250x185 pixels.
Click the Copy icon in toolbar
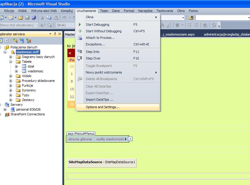coord(49,18)
